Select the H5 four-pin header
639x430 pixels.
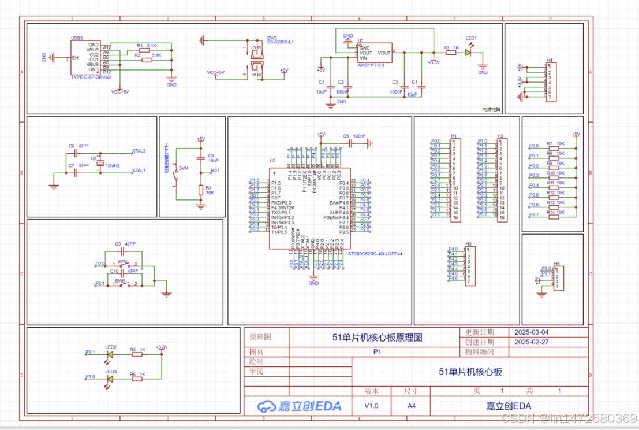[559, 278]
